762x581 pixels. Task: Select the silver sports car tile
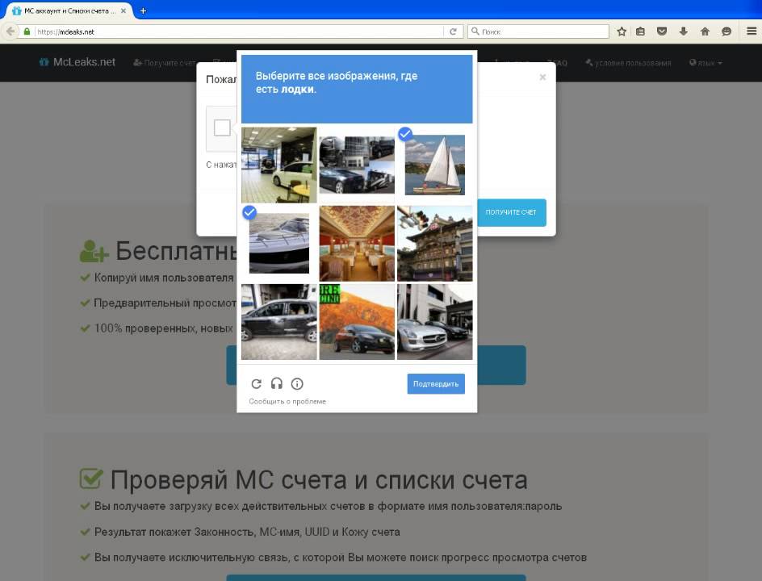435,322
